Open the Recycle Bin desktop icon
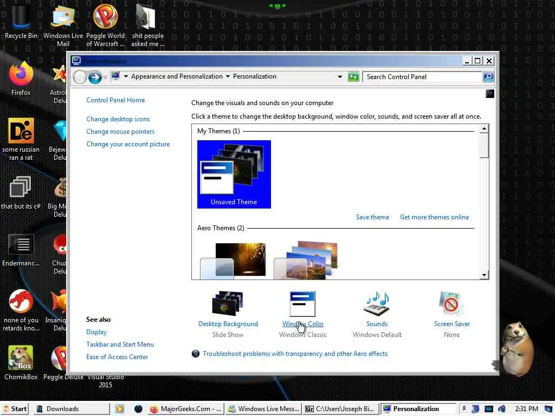The image size is (555, 416). [x=21, y=21]
